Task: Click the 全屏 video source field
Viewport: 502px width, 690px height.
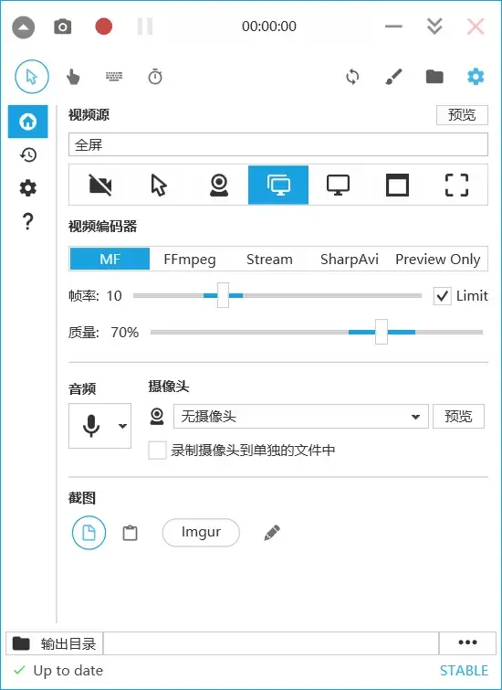Action: click(x=278, y=144)
